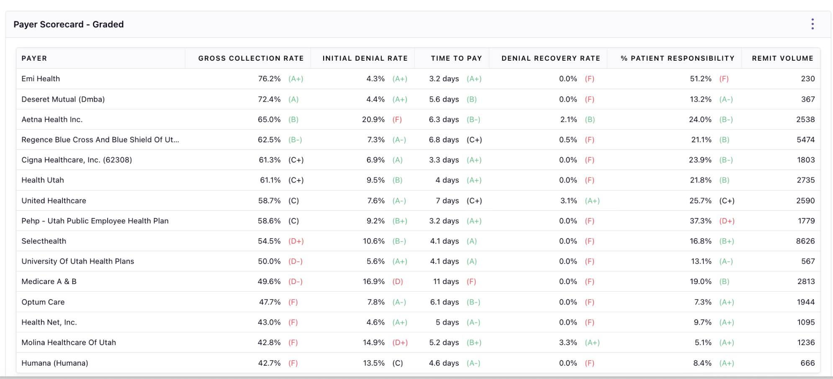Click Emi Health's remit volume 230
The image size is (833, 379).
[808, 79]
